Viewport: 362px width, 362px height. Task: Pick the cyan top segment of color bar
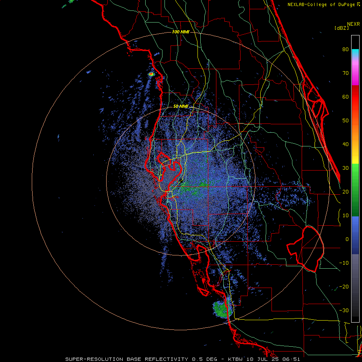tap(355, 53)
